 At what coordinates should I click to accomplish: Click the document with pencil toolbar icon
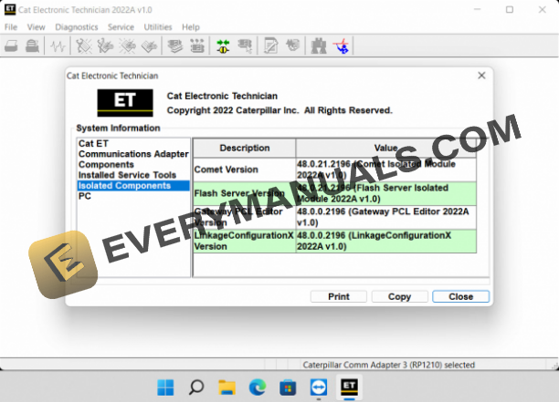[270, 45]
